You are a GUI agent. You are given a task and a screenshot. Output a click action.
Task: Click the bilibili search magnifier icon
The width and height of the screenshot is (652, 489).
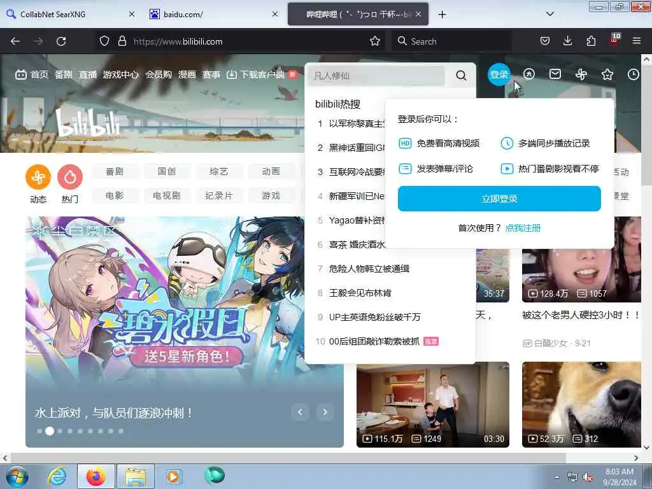461,75
